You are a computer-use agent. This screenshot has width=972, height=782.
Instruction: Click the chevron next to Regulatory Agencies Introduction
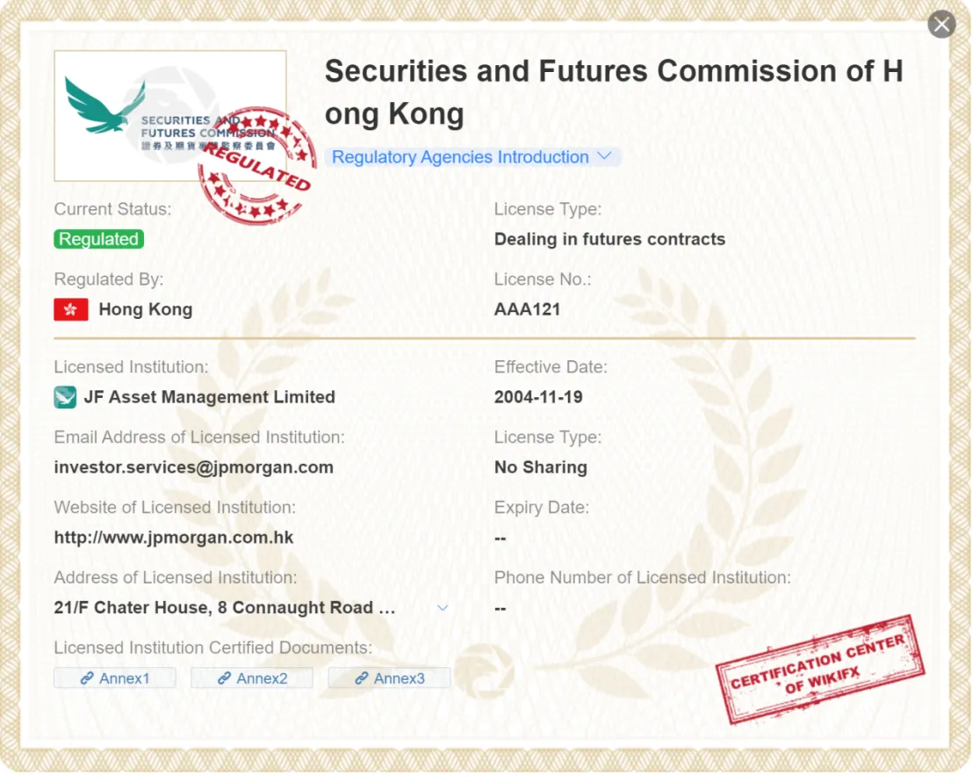pyautogui.click(x=604, y=156)
